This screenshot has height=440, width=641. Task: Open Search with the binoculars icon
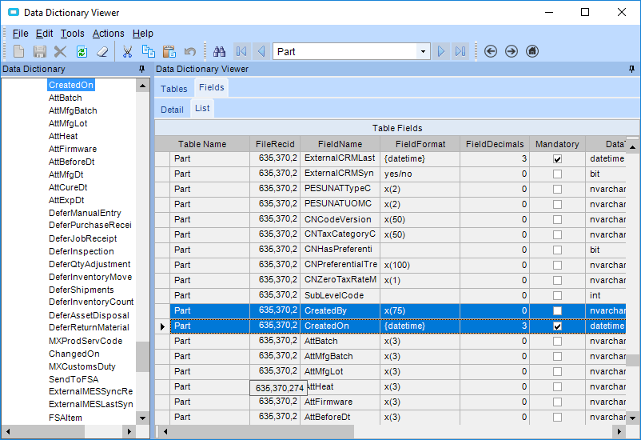(x=219, y=51)
